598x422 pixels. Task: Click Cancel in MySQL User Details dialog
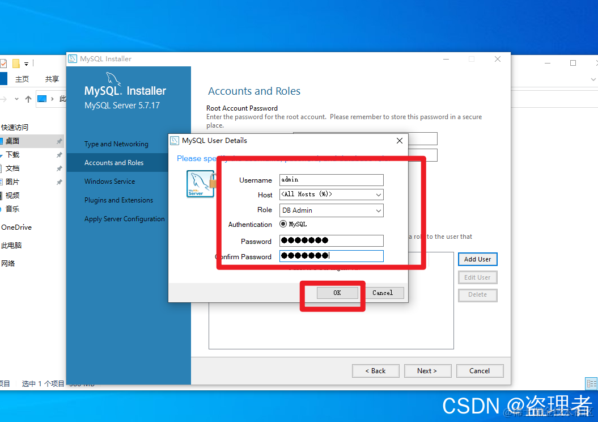click(383, 293)
